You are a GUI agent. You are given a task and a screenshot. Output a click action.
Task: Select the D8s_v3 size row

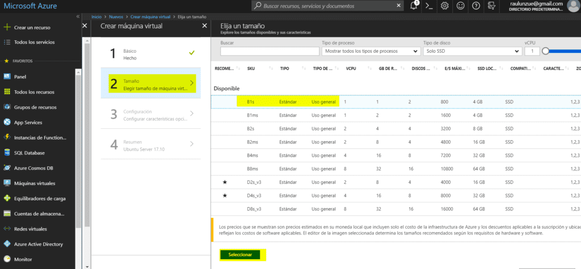pos(395,209)
